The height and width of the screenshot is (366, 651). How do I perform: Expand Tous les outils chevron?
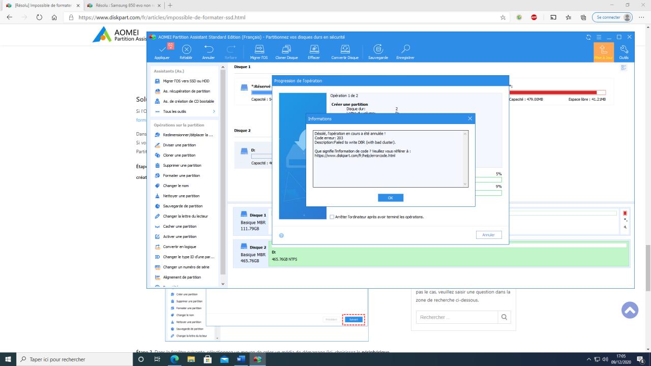[214, 111]
